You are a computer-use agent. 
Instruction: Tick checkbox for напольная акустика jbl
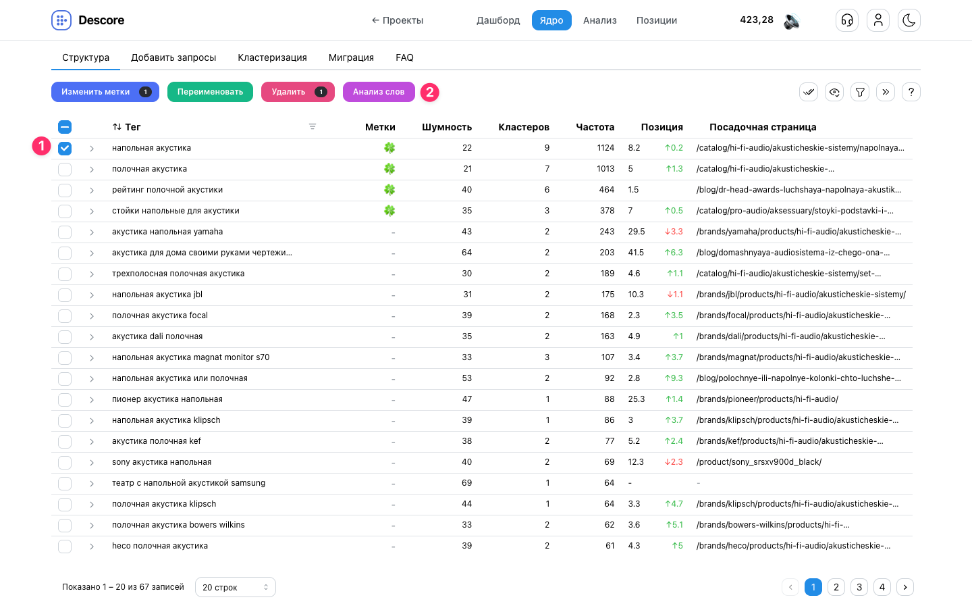coord(65,295)
